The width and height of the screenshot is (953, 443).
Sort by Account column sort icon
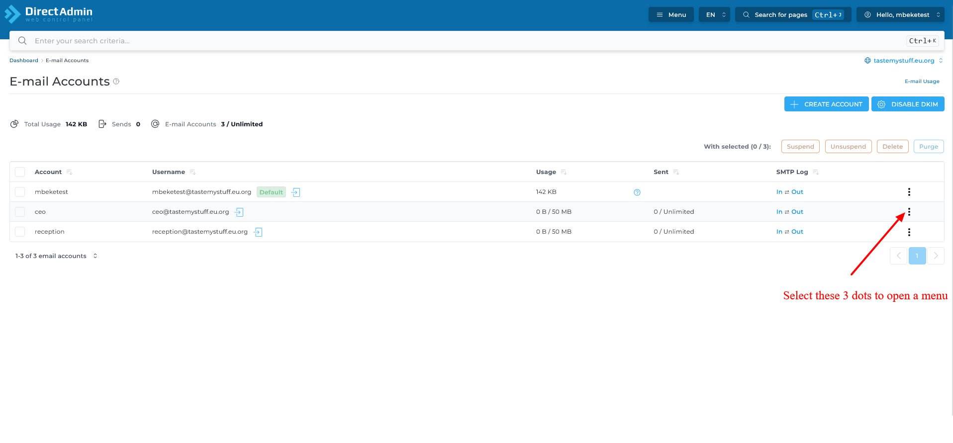coord(69,172)
